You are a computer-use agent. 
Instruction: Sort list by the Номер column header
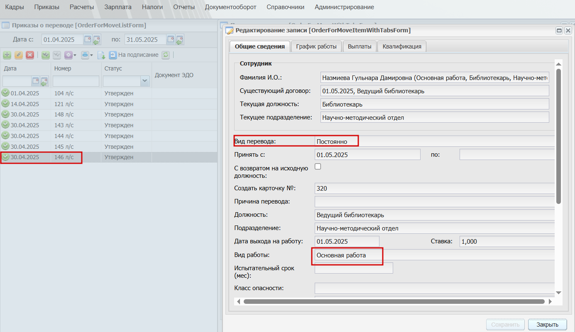pyautogui.click(x=76, y=68)
